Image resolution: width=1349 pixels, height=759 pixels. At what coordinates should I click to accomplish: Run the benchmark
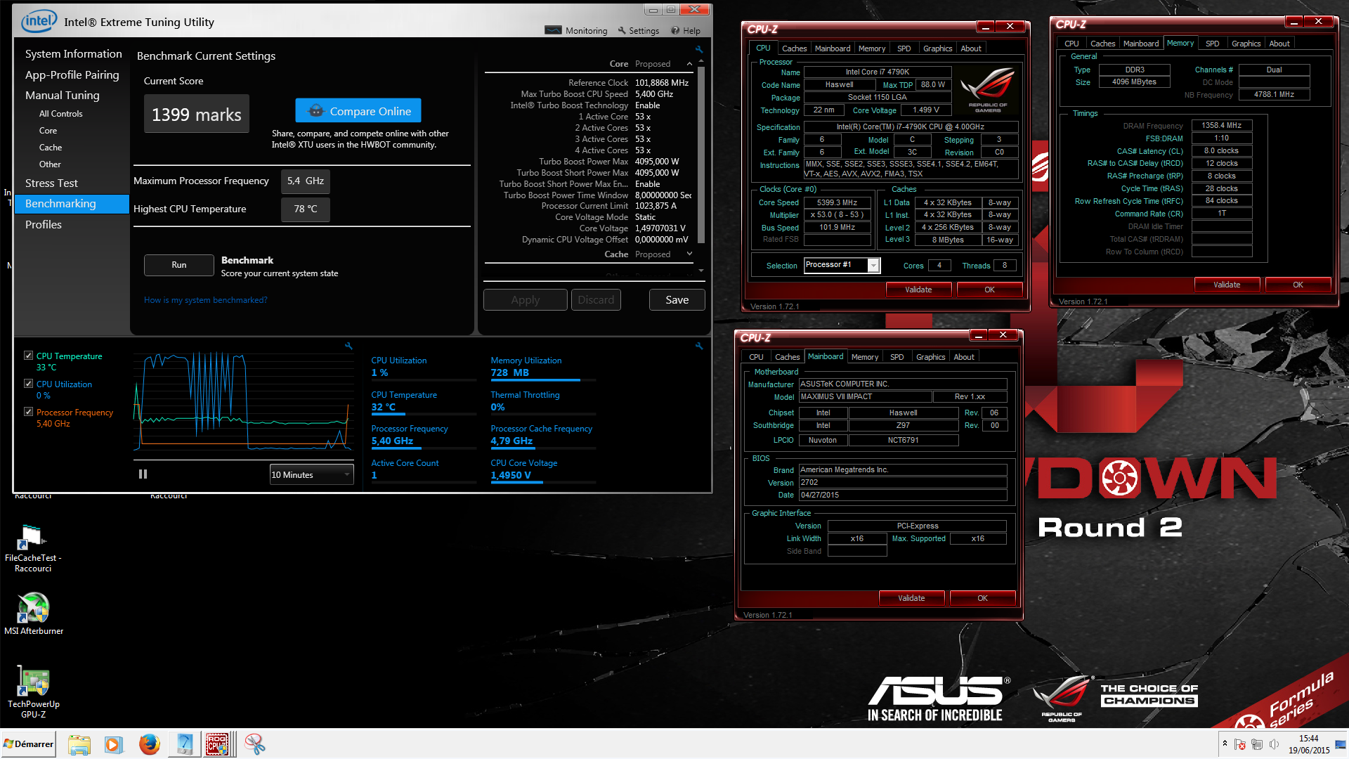[178, 265]
